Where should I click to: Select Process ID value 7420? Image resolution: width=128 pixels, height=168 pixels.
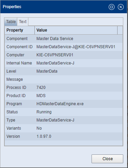coord(41,88)
